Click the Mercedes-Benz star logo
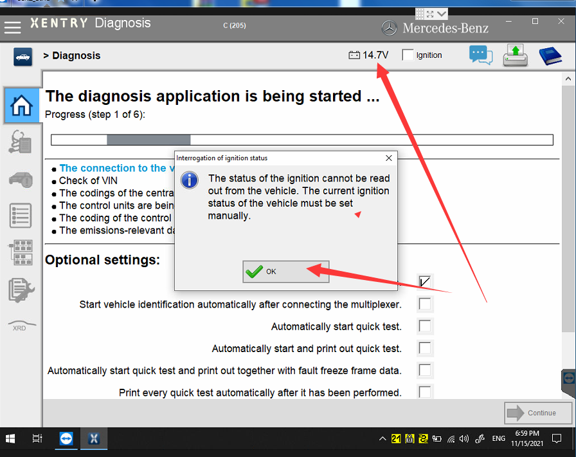576x457 pixels. pos(389,28)
